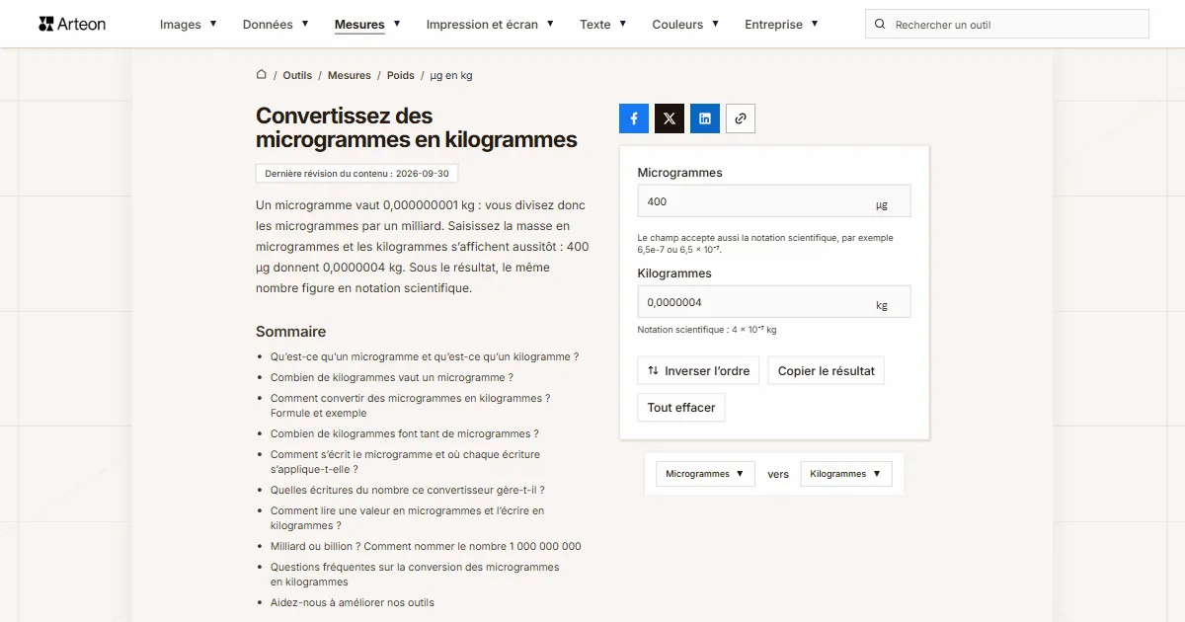1185x622 pixels.
Task: Open the Mesures menu
Action: [x=367, y=25]
